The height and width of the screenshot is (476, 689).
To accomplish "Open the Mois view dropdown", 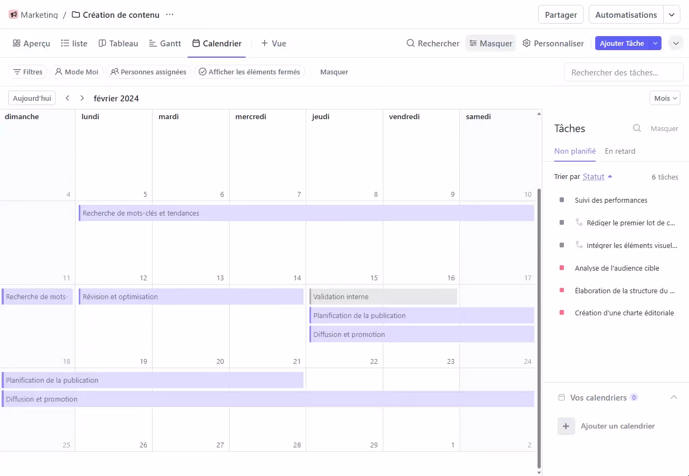I will point(664,98).
